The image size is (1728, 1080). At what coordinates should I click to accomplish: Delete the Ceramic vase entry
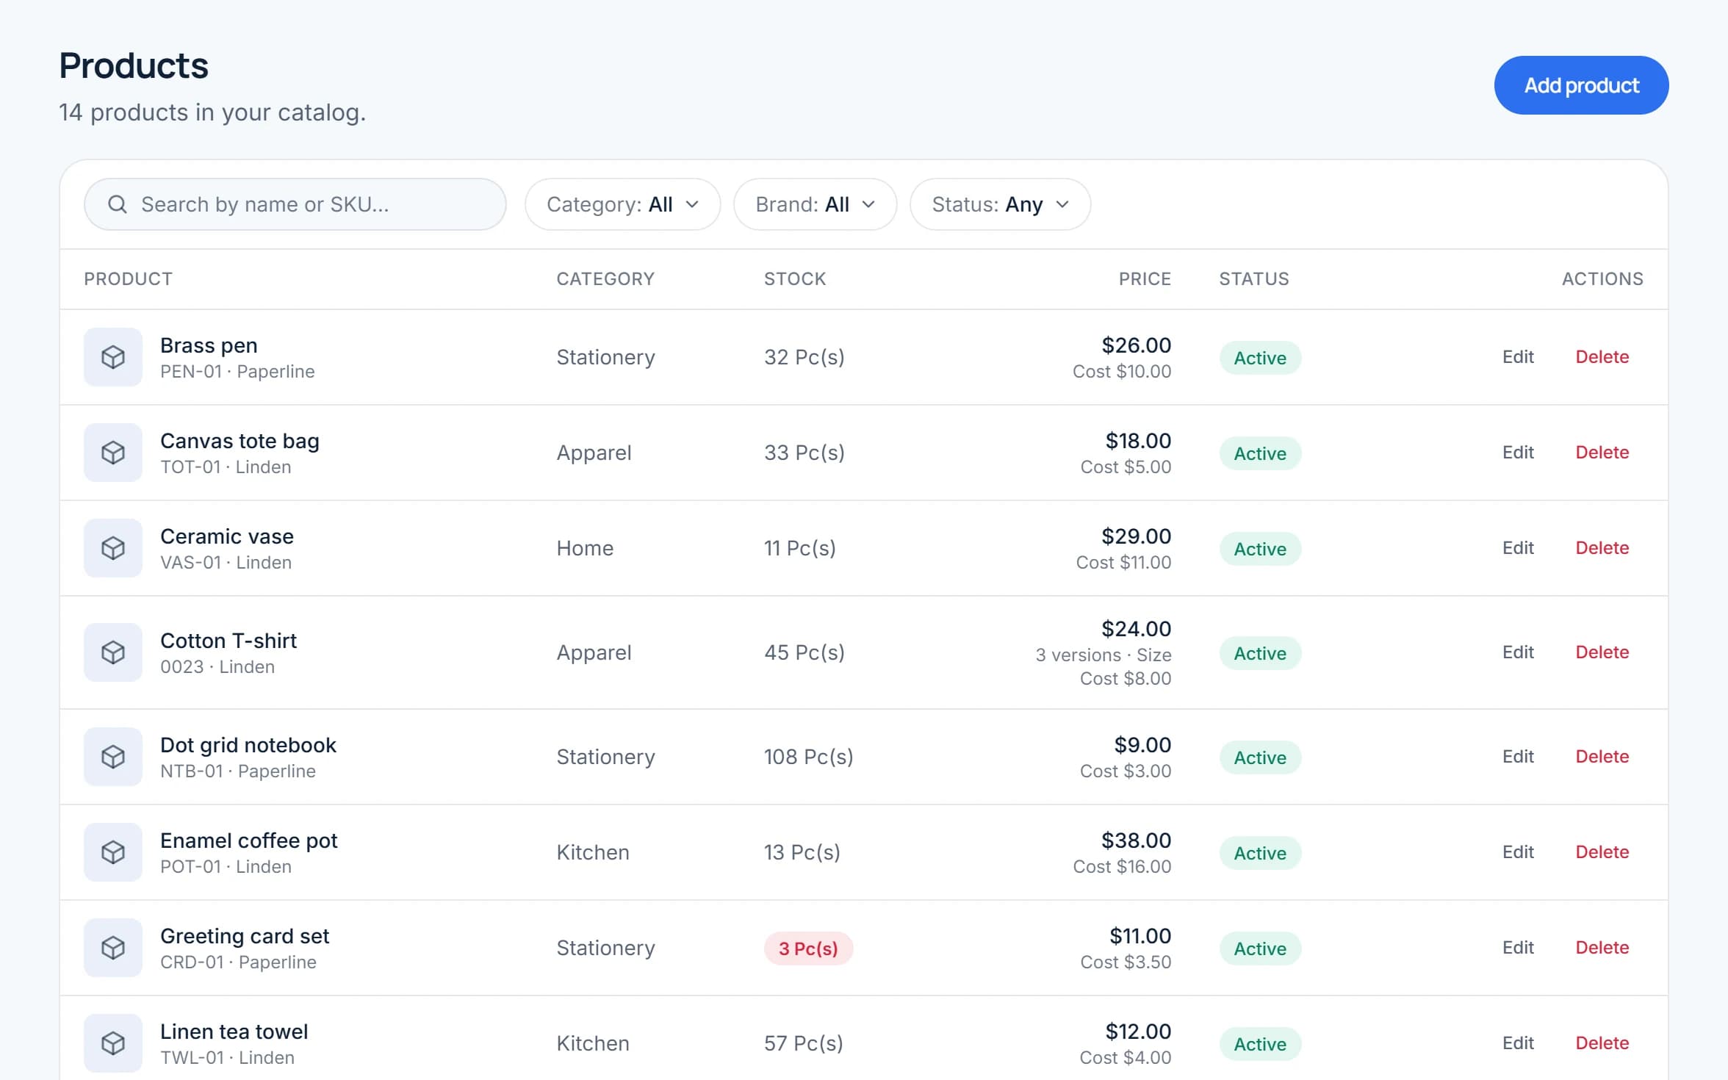(1602, 548)
